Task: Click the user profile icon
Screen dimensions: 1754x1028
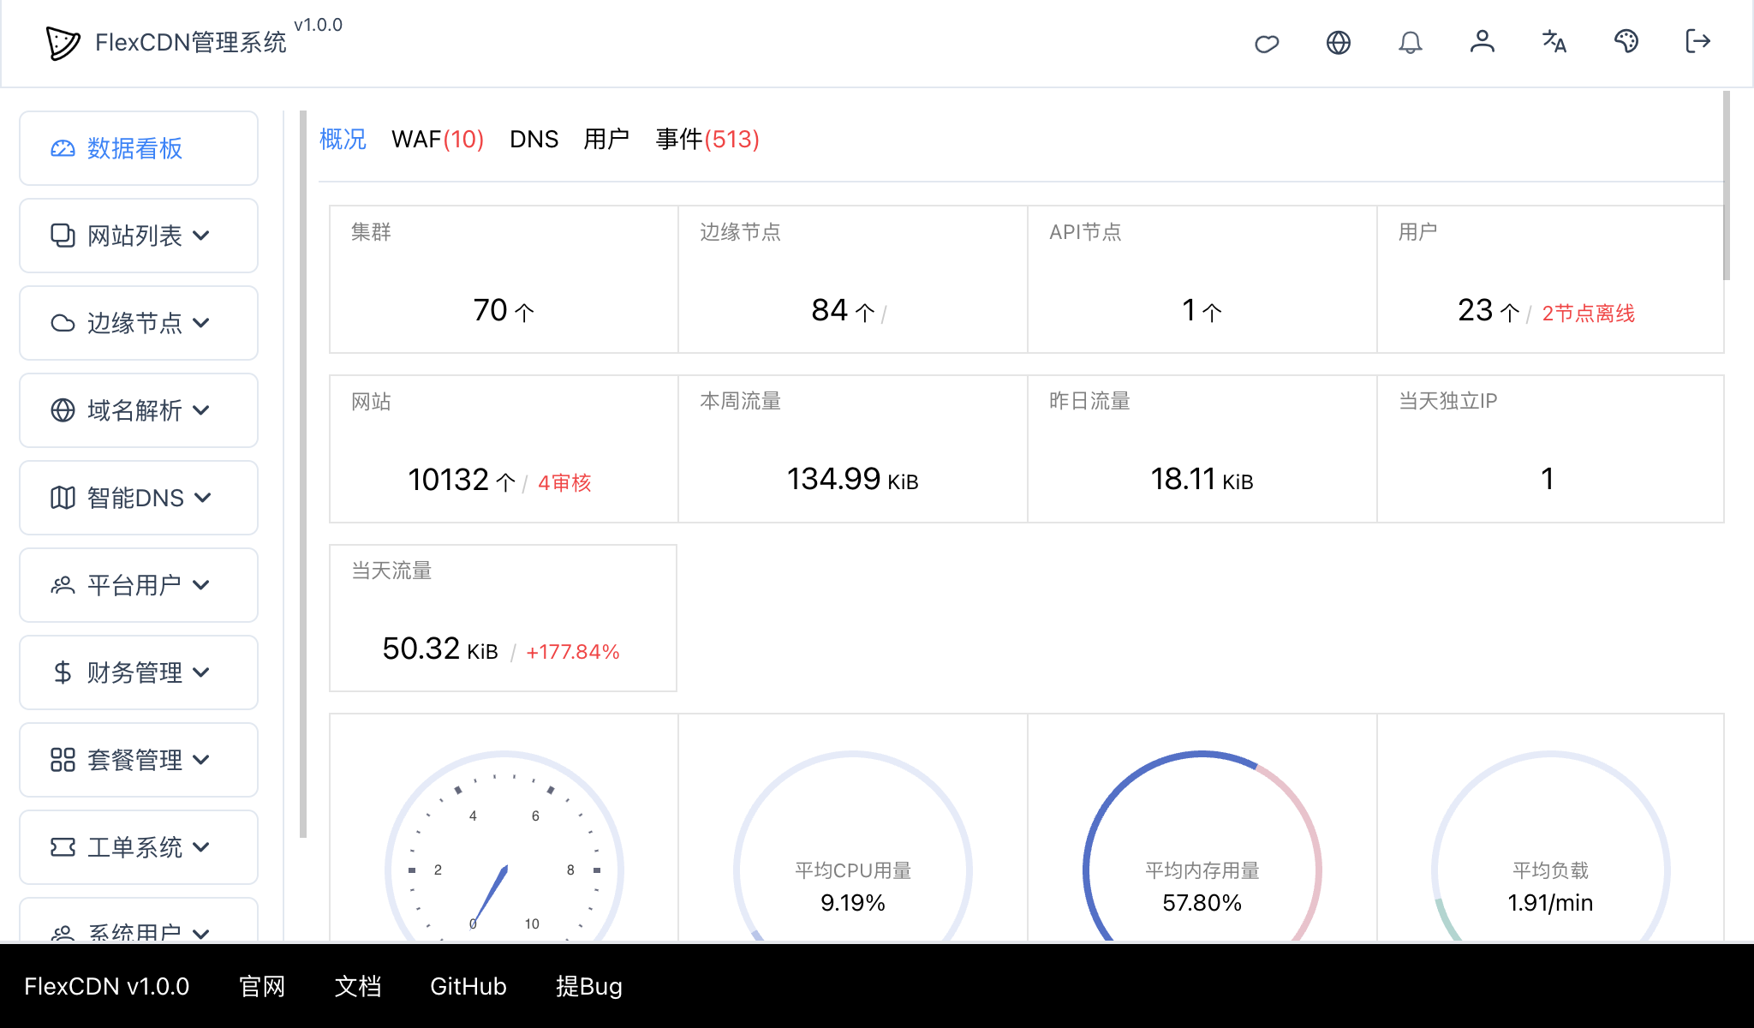Action: click(x=1483, y=43)
